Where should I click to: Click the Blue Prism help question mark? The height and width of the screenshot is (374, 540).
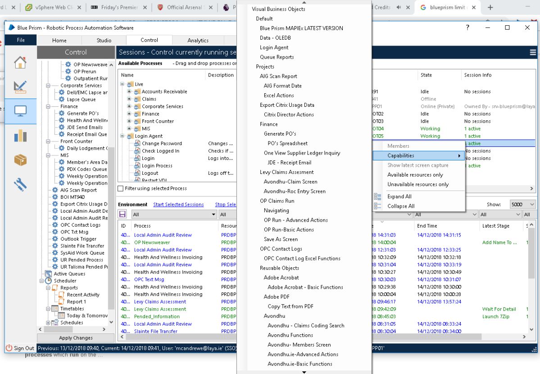[467, 27]
